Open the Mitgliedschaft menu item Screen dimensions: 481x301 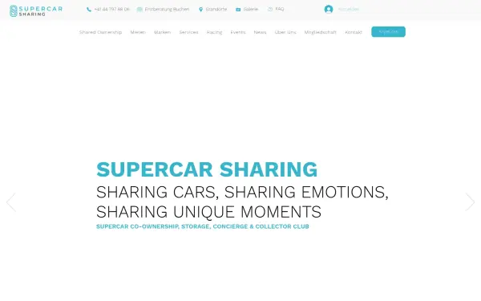[320, 32]
